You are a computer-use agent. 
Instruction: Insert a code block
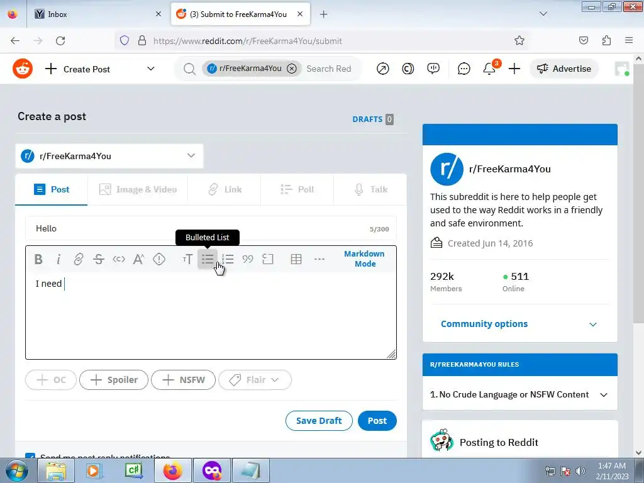click(268, 259)
